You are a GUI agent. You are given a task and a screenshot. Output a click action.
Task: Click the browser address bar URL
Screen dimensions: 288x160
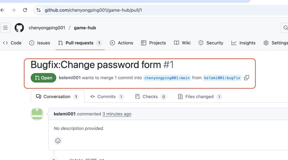click(x=93, y=10)
